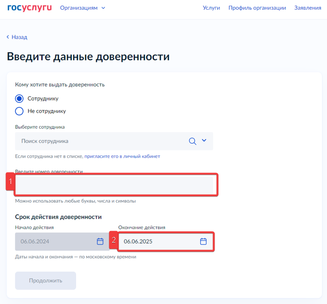This screenshot has width=327, height=304.
Task: Click the start date field 06.06.2024
Action: click(62, 241)
